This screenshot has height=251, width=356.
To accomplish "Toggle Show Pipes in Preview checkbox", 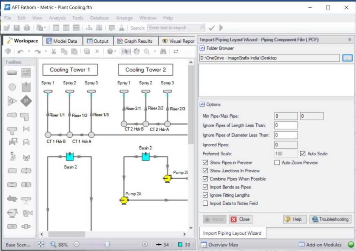I will pyautogui.click(x=205, y=162).
